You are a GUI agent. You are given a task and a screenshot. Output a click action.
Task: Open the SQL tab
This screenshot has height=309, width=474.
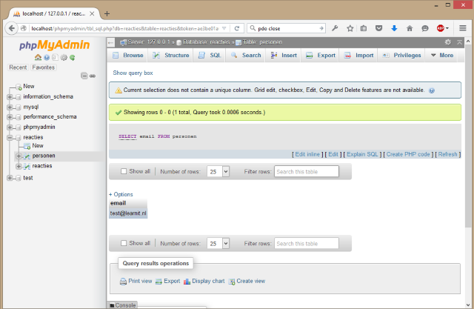click(210, 56)
